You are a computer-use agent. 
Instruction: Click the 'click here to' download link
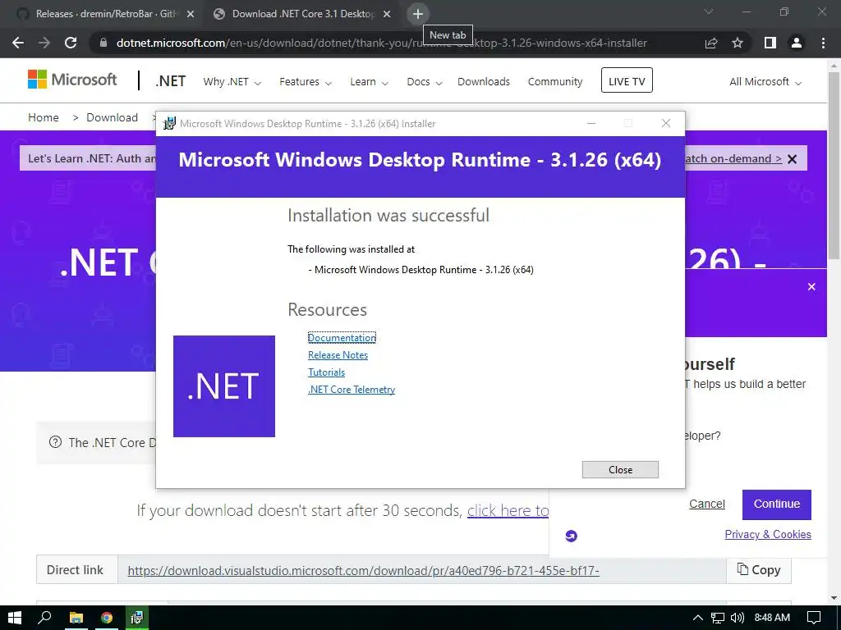(x=508, y=510)
